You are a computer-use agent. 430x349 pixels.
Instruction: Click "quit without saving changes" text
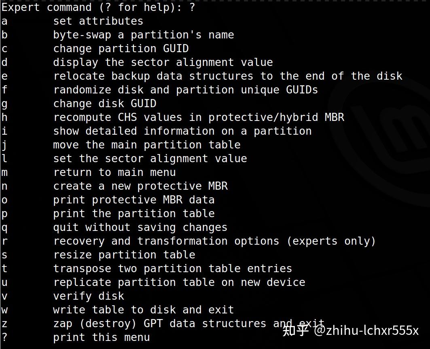coord(140,227)
